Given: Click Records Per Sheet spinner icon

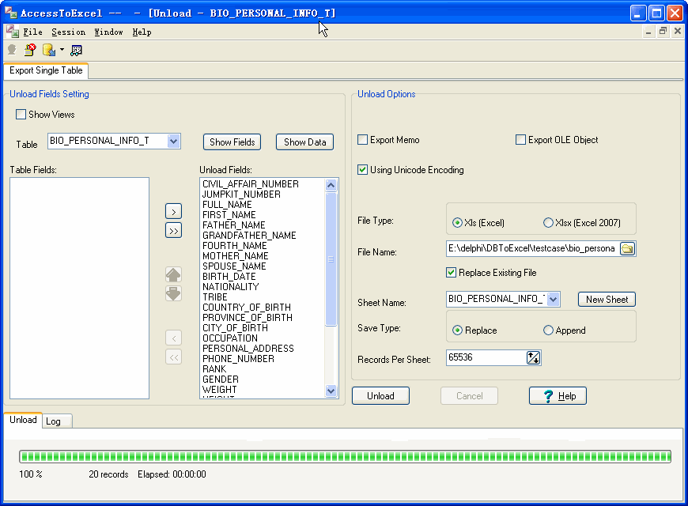Looking at the screenshot, I should [534, 357].
